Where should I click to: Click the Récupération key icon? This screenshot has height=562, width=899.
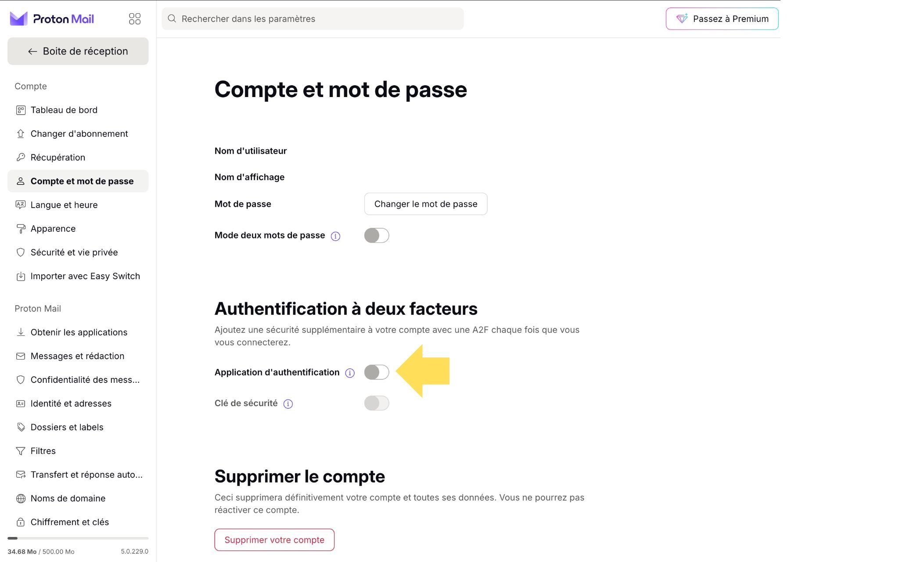21,157
